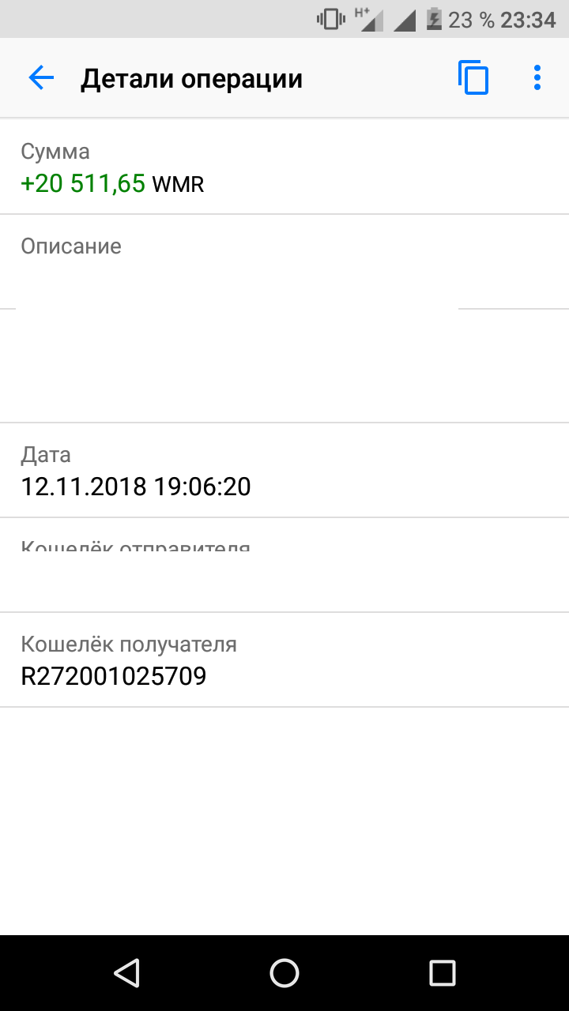
Task: Tap the Дата label
Action: pyautogui.click(x=46, y=454)
